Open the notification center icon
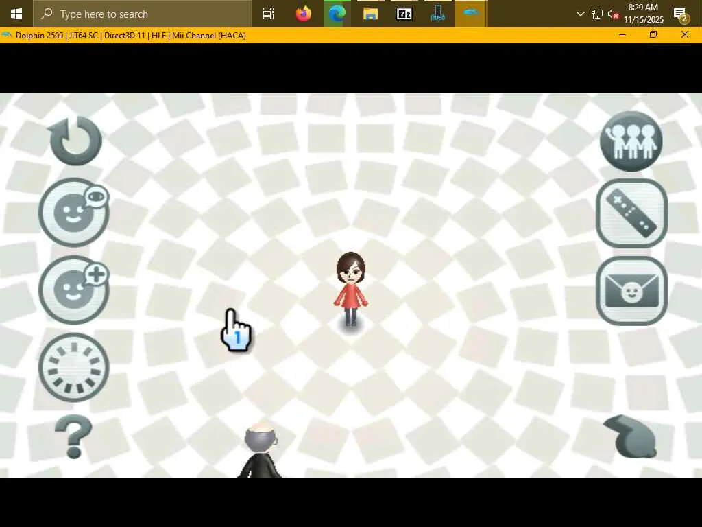The width and height of the screenshot is (702, 527). point(681,14)
